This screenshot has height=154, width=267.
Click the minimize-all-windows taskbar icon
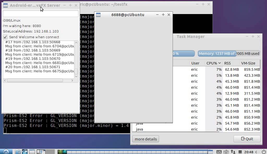point(32,152)
